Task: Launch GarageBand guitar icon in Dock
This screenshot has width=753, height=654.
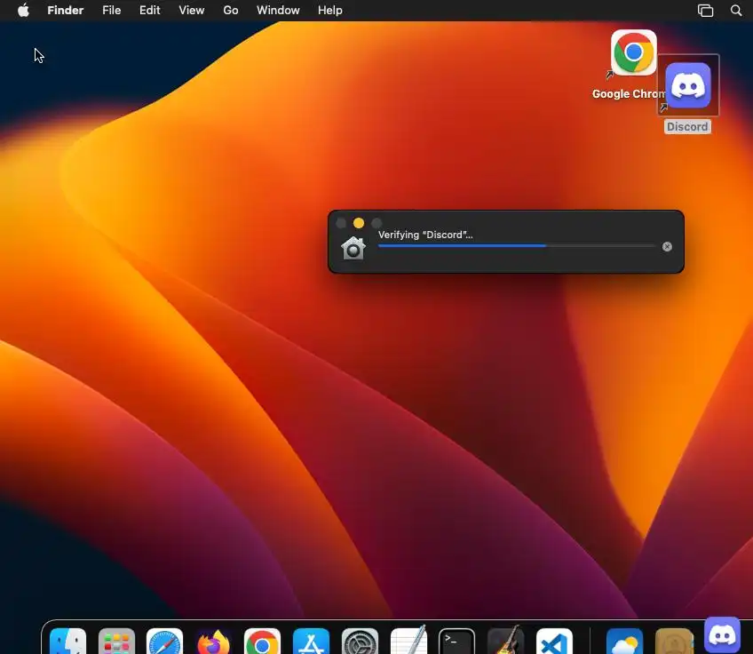Action: [505, 640]
